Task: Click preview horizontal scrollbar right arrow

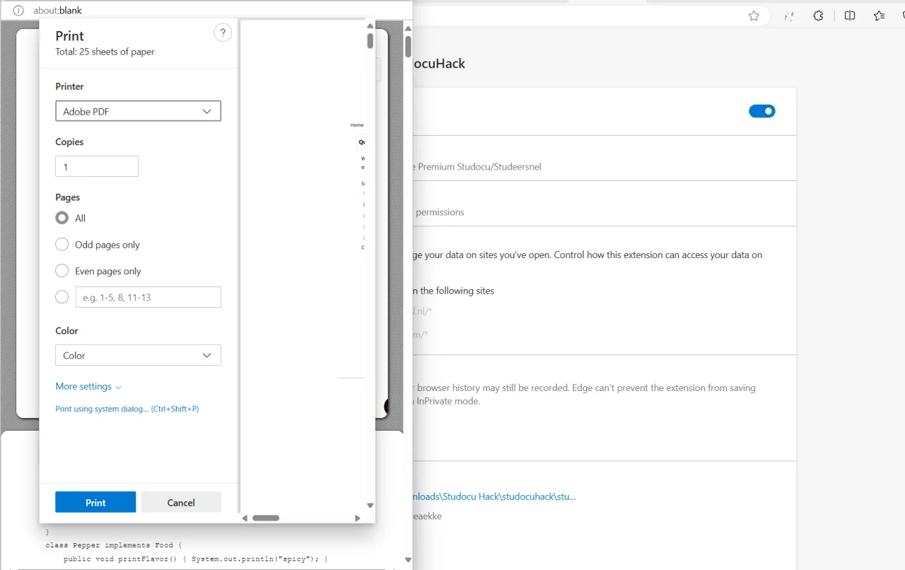Action: (357, 518)
